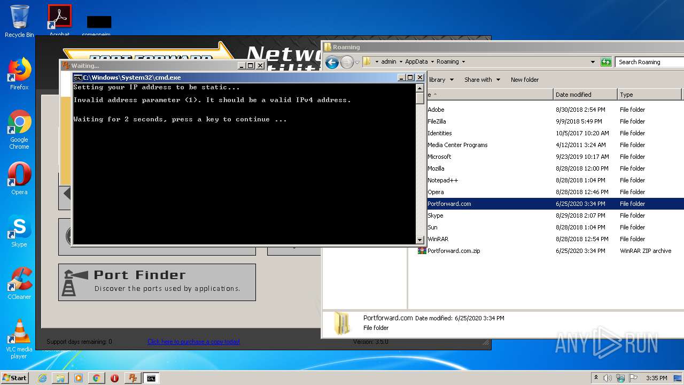
Task: Click the refresh icon in address bar
Action: coord(605,62)
